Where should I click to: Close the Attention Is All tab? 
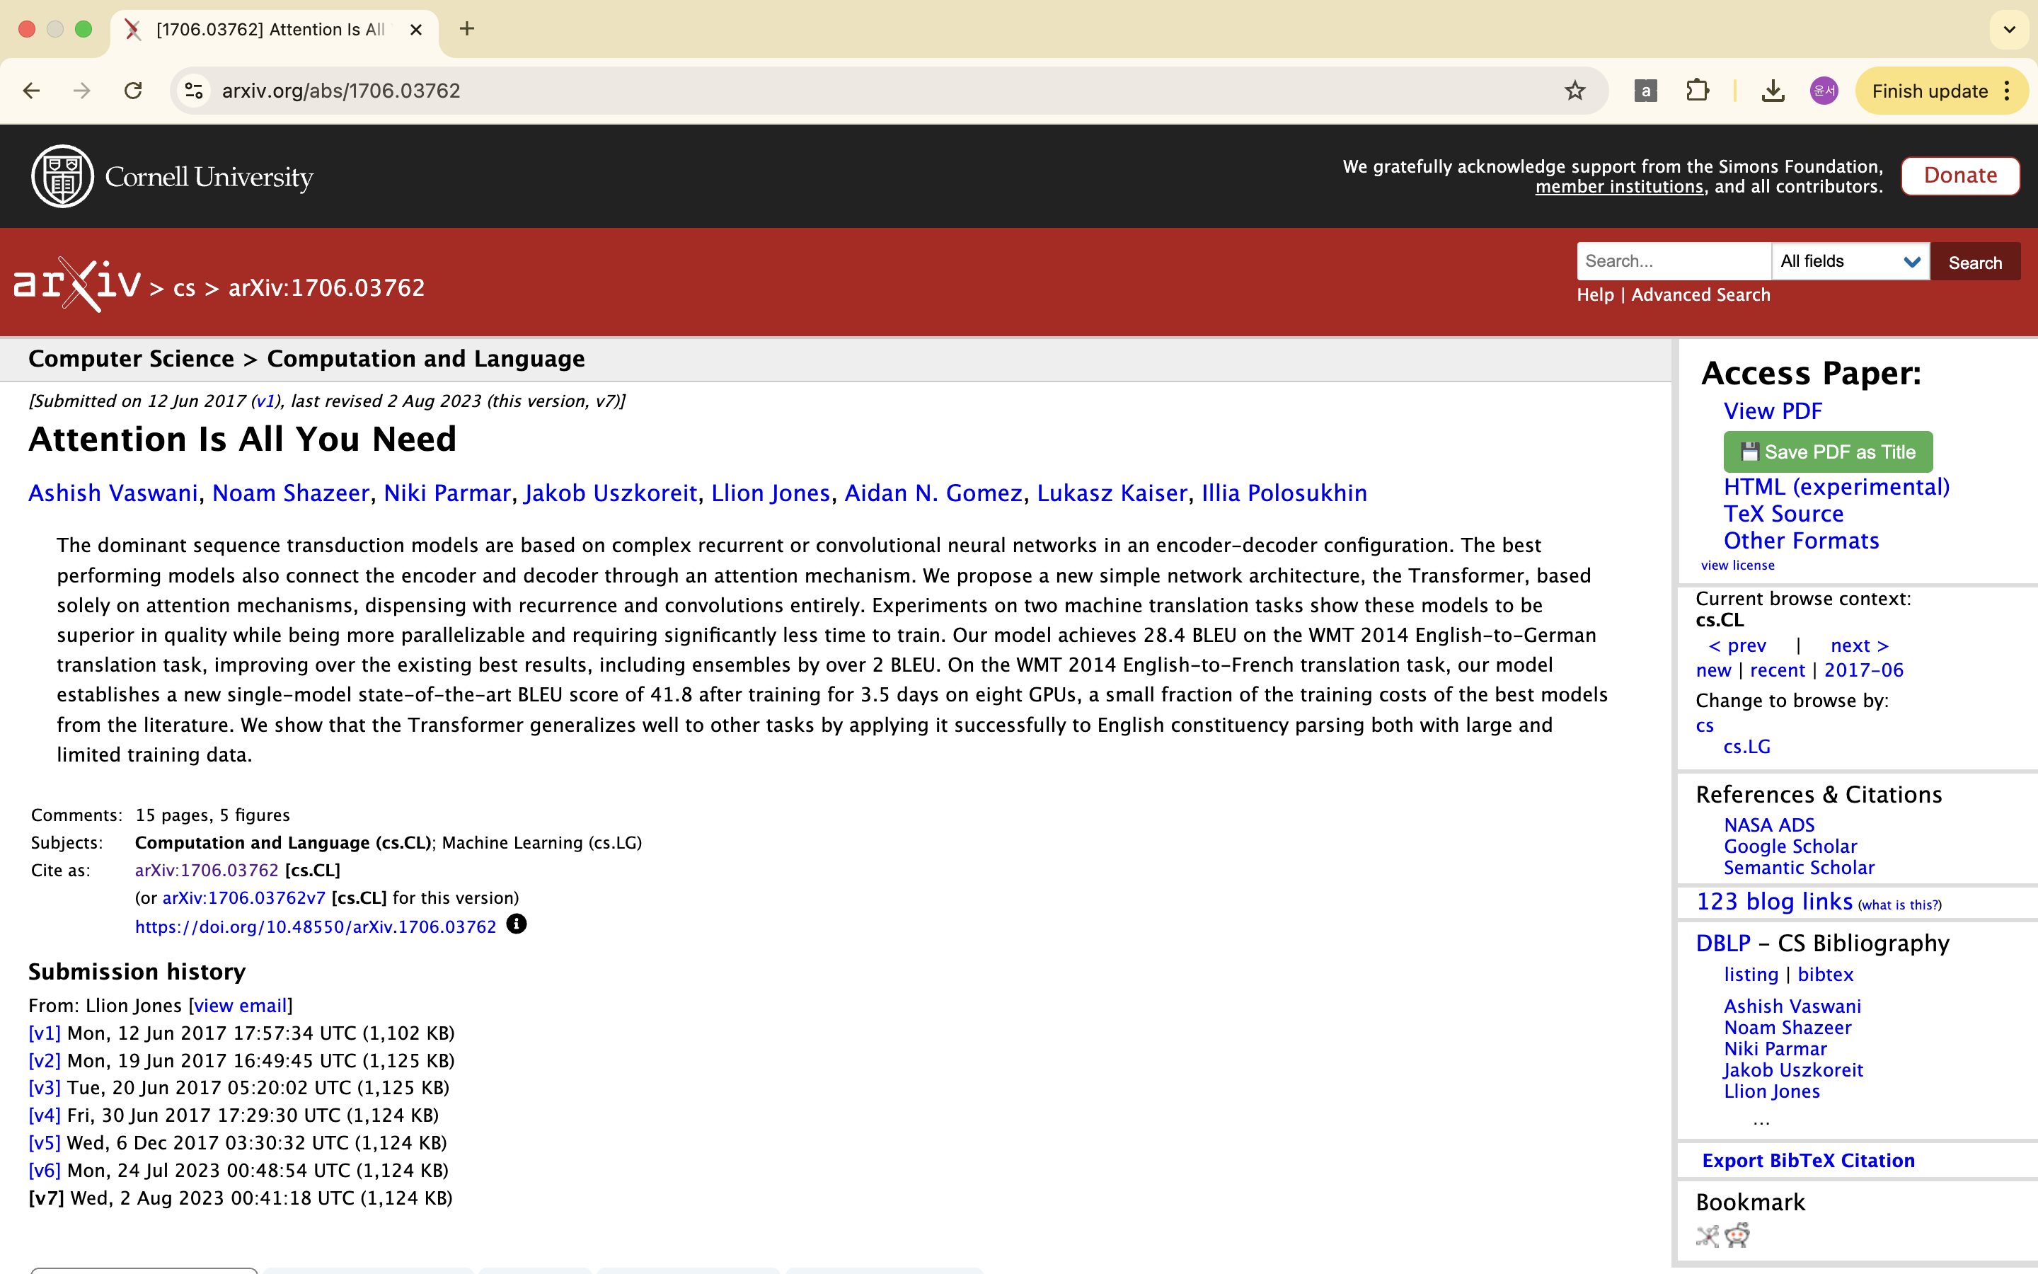click(x=416, y=30)
